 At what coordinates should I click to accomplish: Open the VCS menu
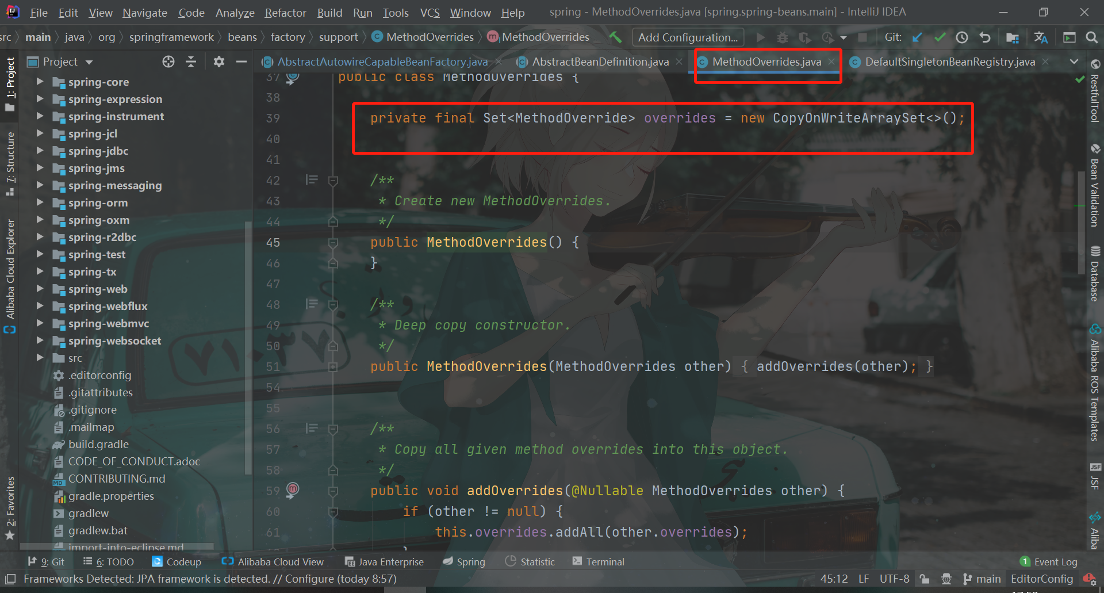(x=430, y=12)
